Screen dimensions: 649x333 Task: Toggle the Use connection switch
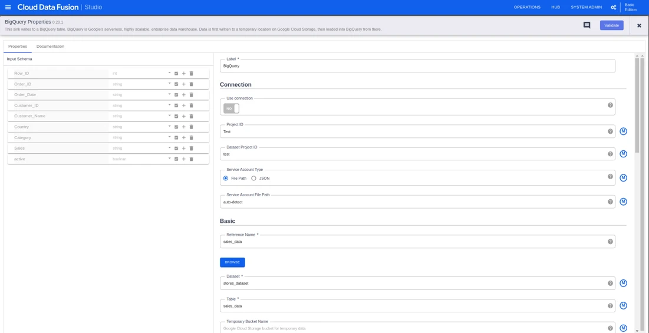[232, 108]
